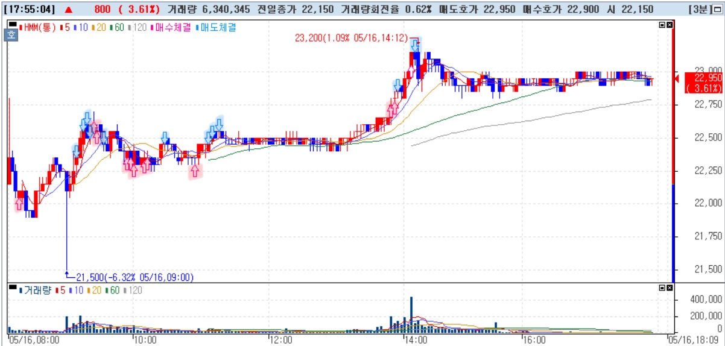Image resolution: width=725 pixels, height=346 pixels.
Task: Click the 400,000 volume axis label
Action: point(705,300)
